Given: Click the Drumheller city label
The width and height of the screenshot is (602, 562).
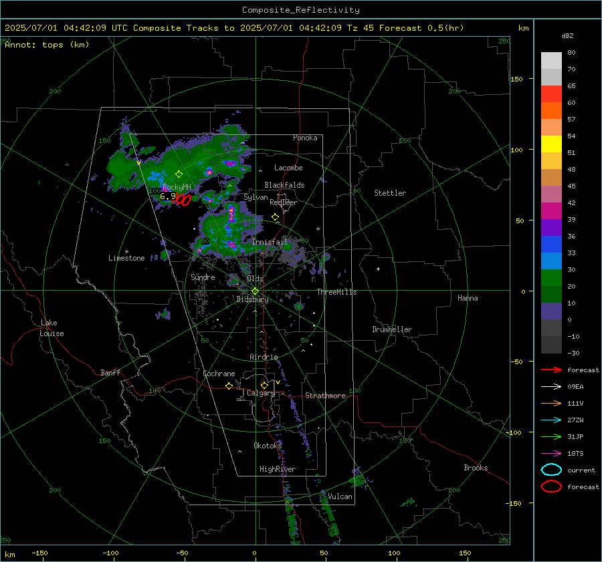Looking at the screenshot, I should 392,329.
